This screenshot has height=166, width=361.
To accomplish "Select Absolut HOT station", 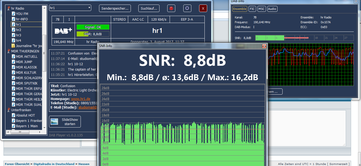I will pos(25,115).
